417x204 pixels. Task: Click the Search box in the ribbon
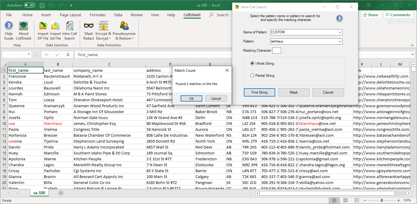point(219,15)
